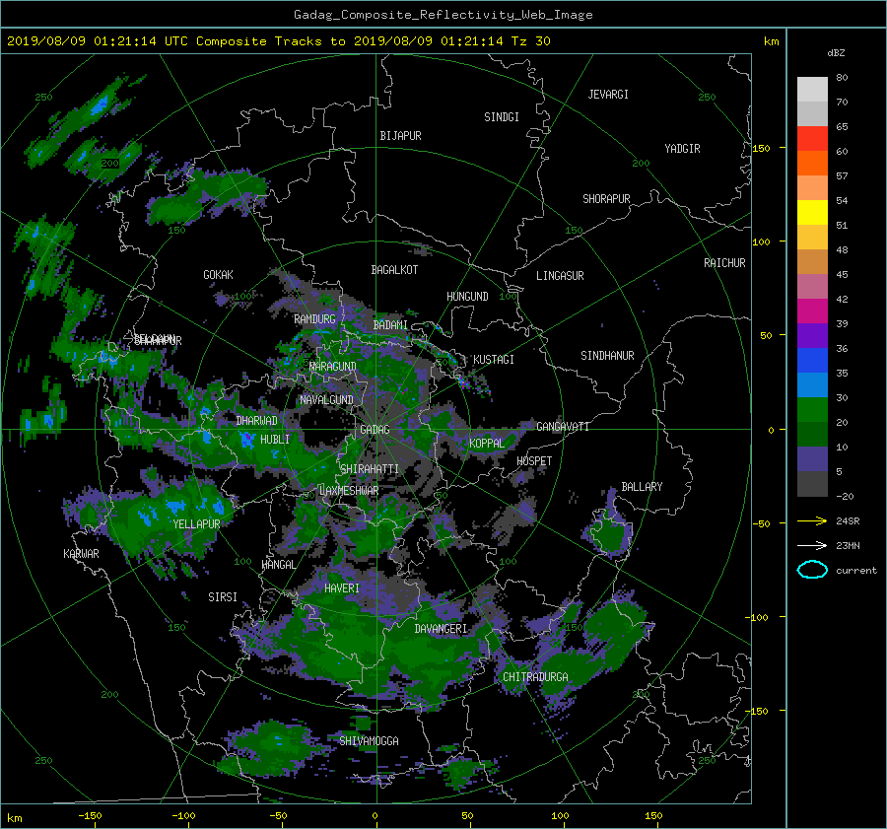887x829 pixels.
Task: Click the SINDGI city label
Action: click(x=502, y=116)
